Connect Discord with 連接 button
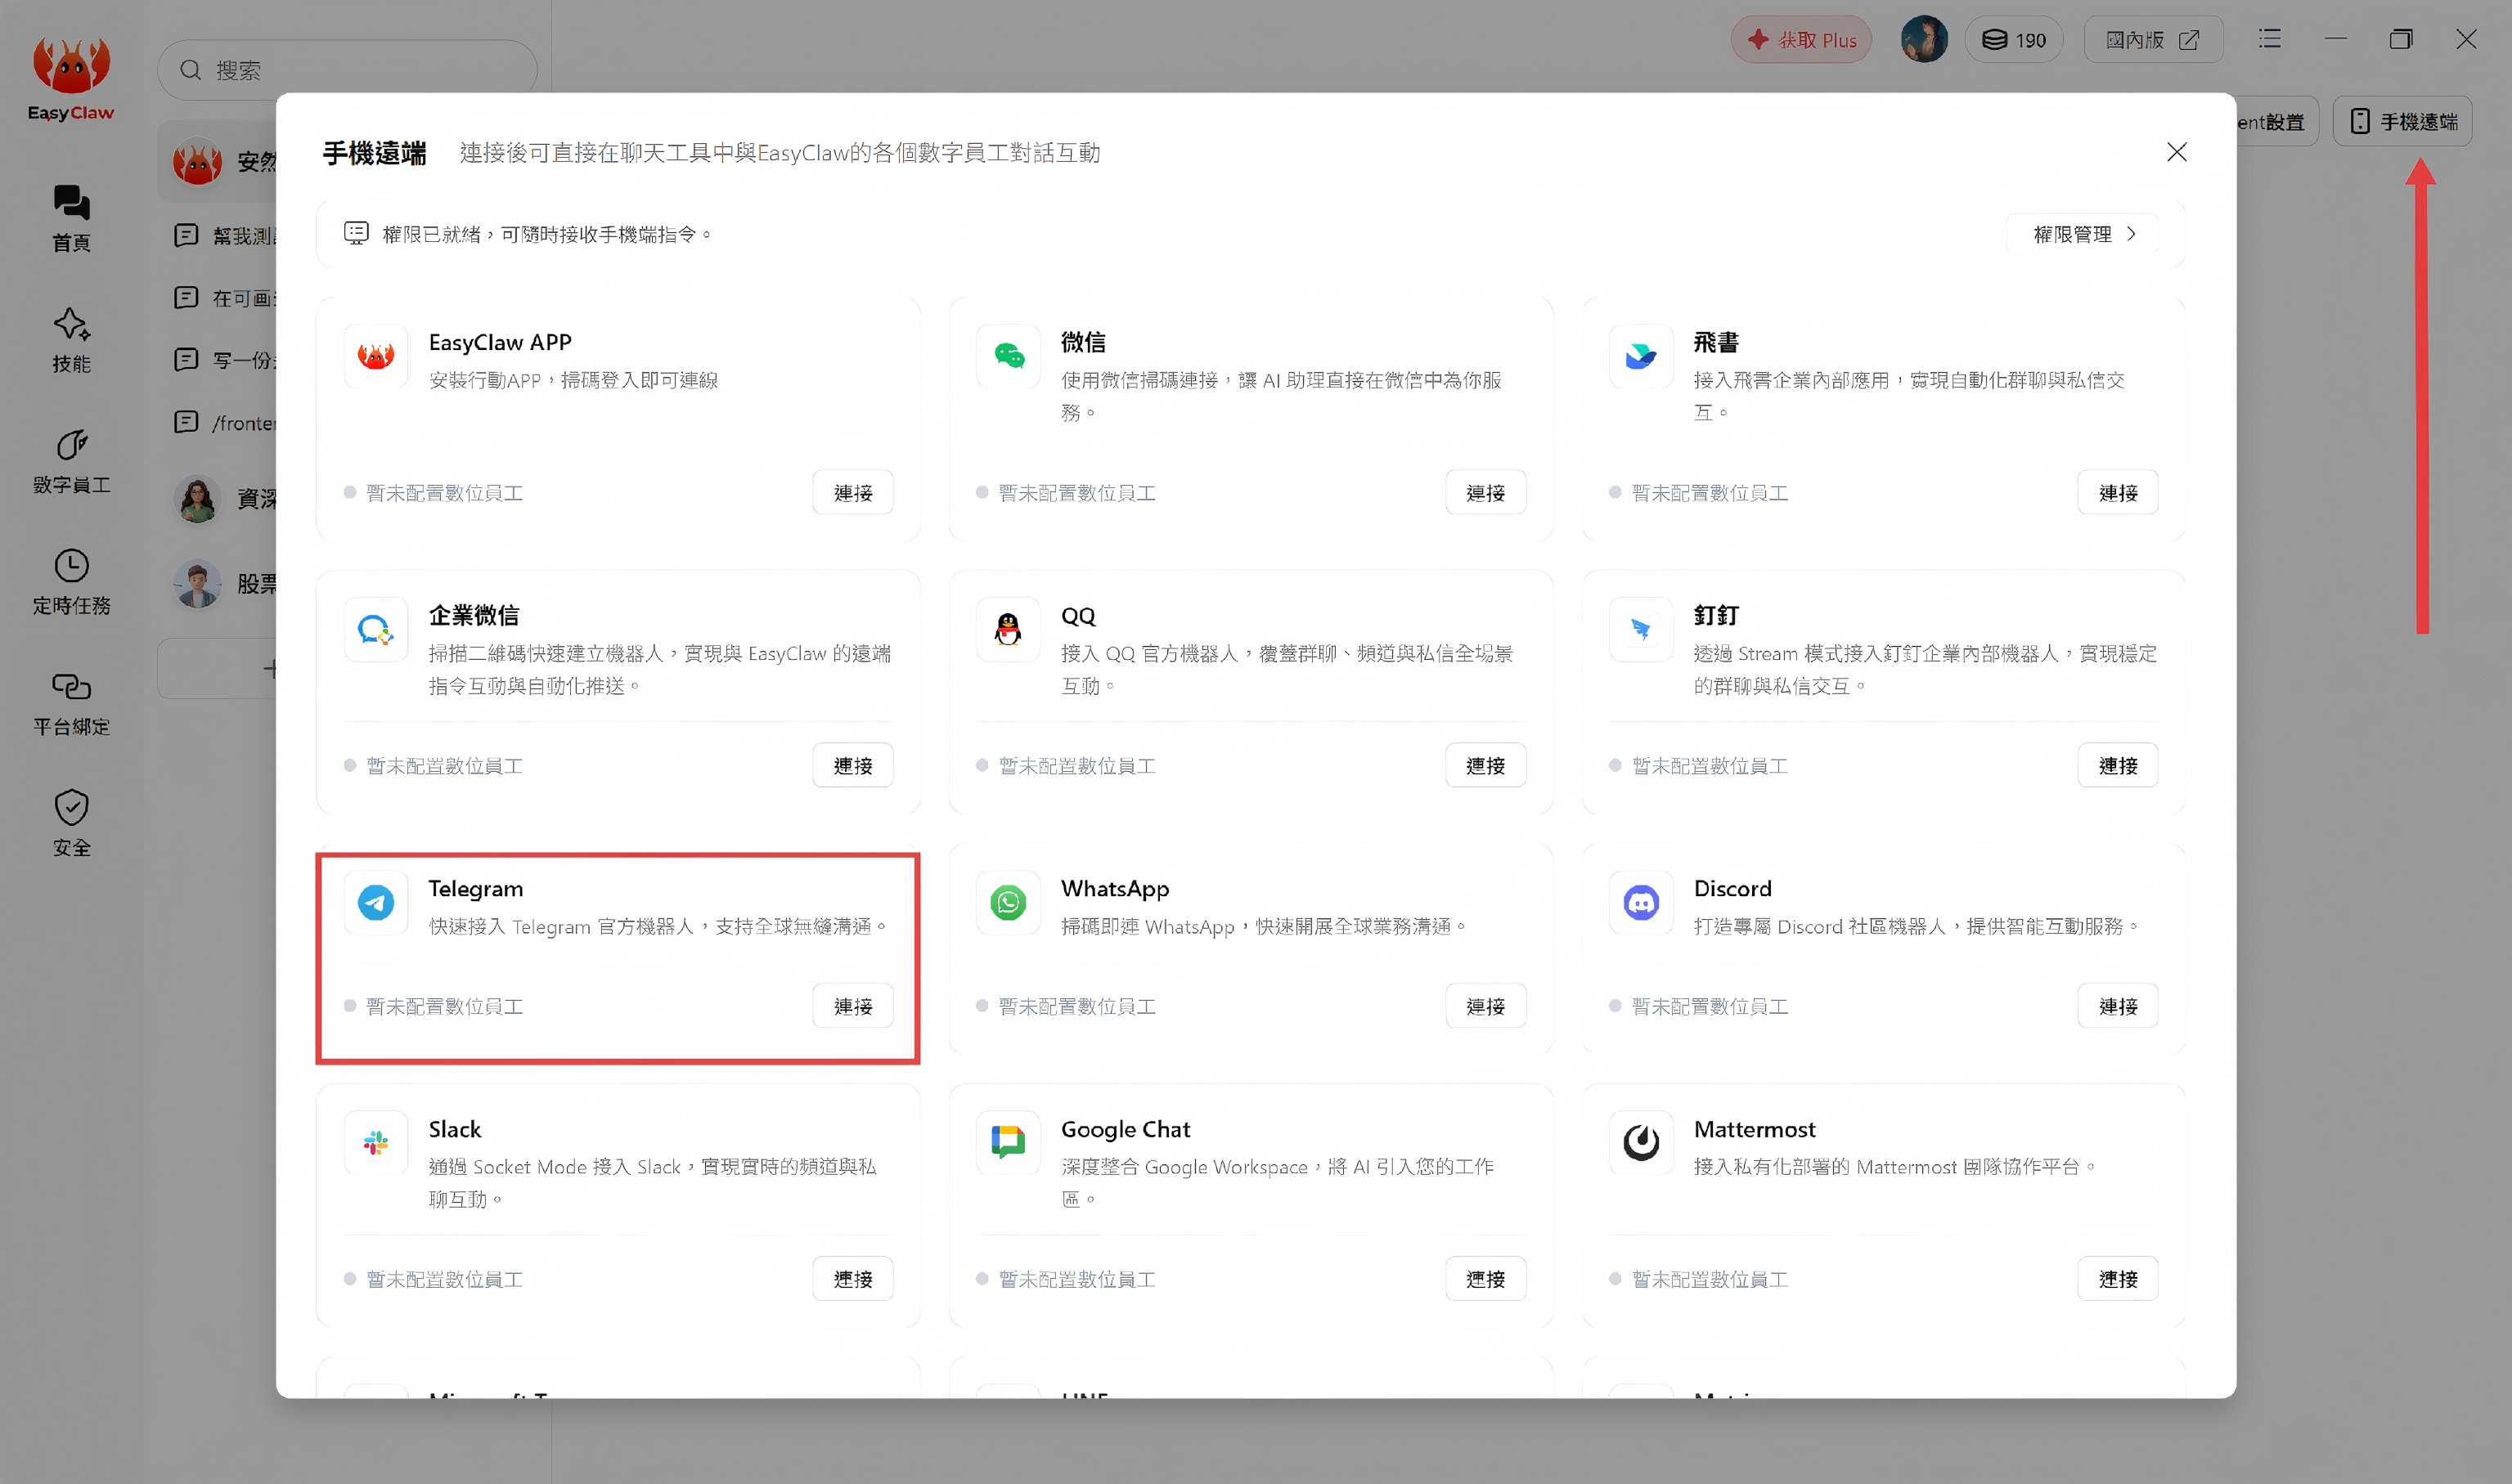This screenshot has width=2512, height=1484. tap(2118, 1006)
